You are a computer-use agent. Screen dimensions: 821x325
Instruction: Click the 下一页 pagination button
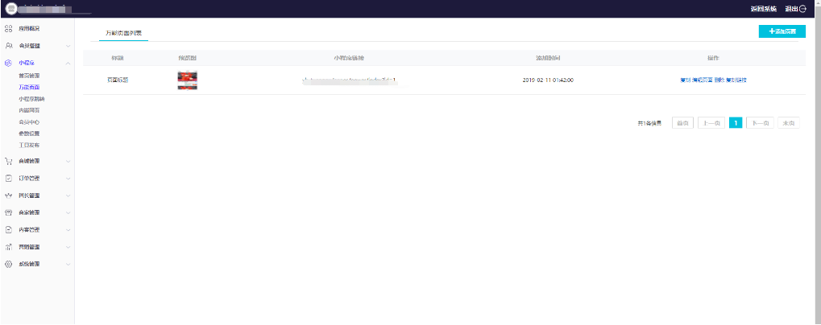760,123
